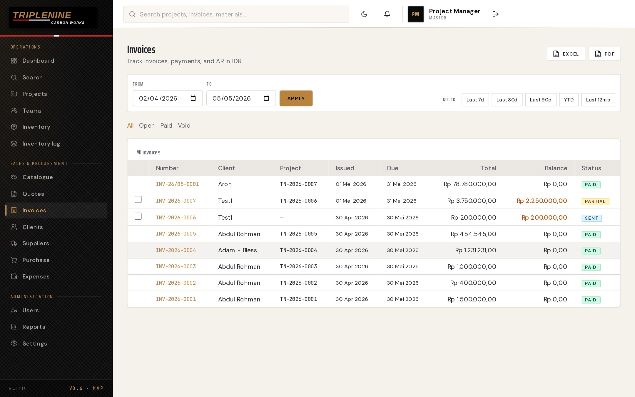Screen dimensions: 635x397
Task: Switch to the All invoices filter tab
Action: tap(130, 126)
